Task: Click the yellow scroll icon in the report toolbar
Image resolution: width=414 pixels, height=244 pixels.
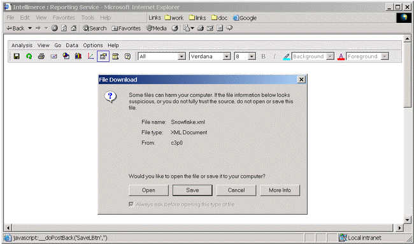Action: click(x=115, y=56)
